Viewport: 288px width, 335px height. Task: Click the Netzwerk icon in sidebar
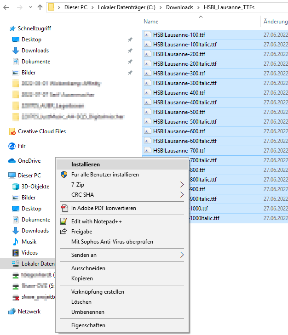coord(12,312)
